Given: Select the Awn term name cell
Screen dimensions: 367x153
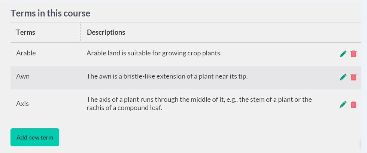Looking at the screenshot, I should coord(23,76).
